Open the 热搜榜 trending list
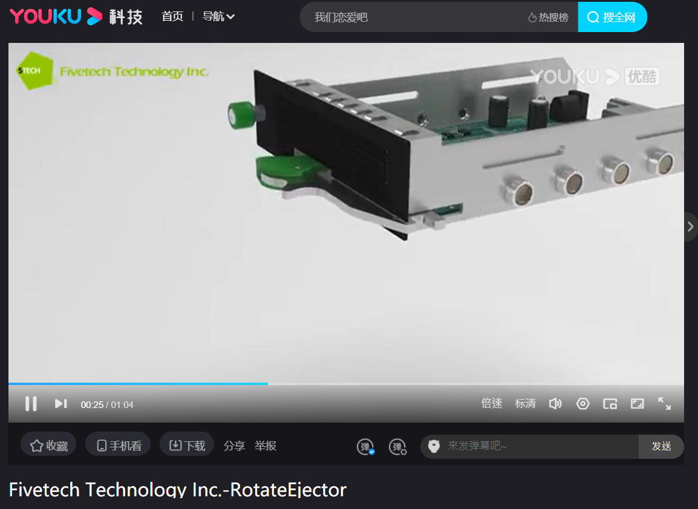The image size is (698, 509). click(x=548, y=18)
